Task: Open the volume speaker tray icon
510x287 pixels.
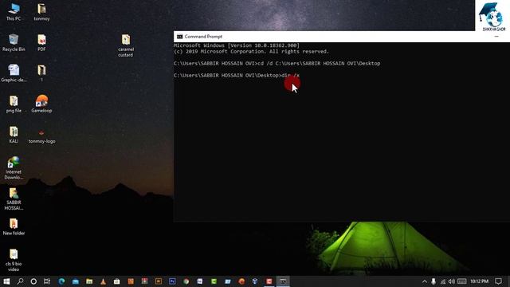Action: [x=452, y=281]
